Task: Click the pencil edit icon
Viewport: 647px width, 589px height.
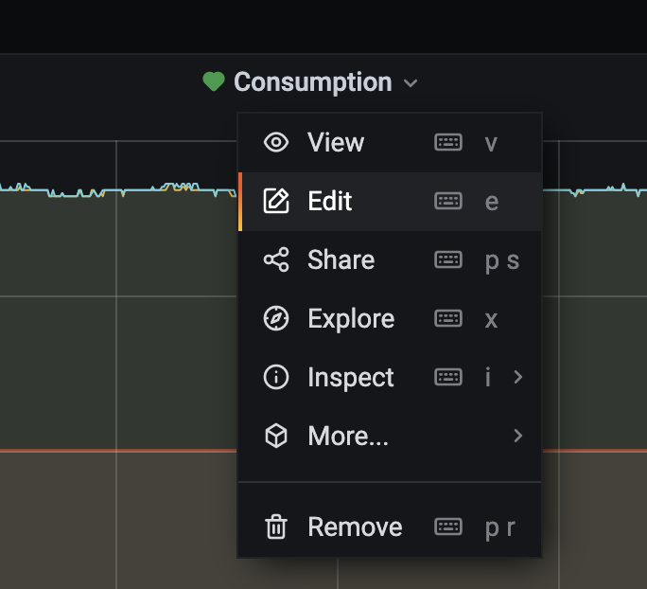Action: 276,202
